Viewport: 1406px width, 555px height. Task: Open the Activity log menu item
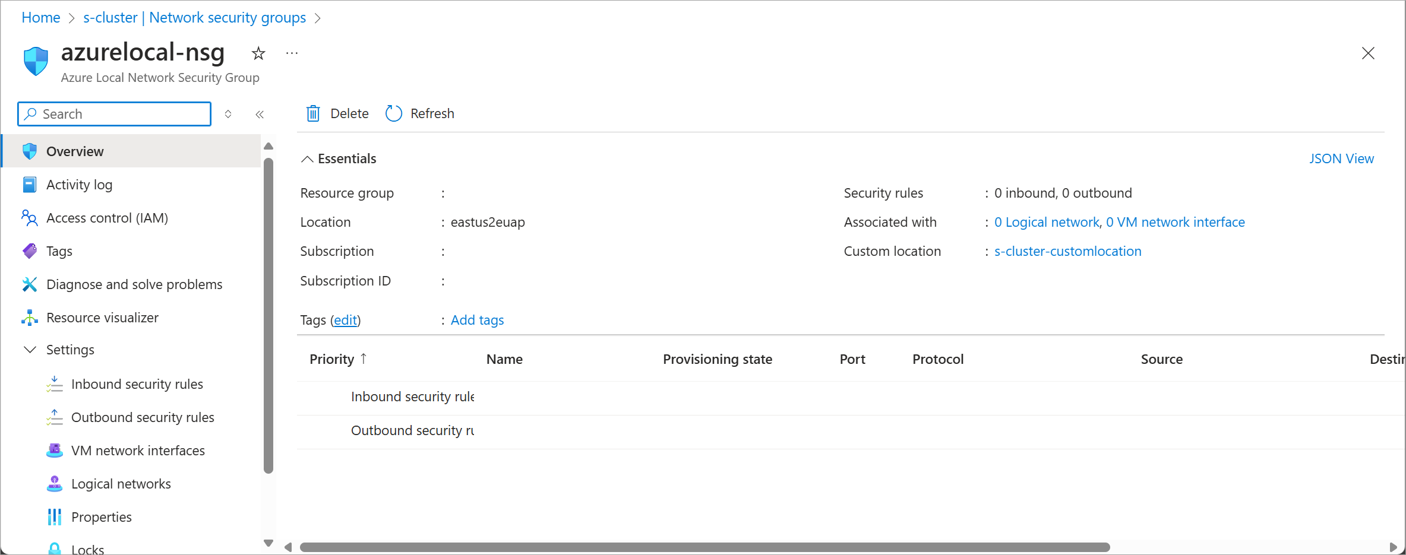pos(79,185)
